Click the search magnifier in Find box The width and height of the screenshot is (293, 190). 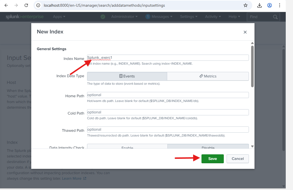(x=275, y=17)
